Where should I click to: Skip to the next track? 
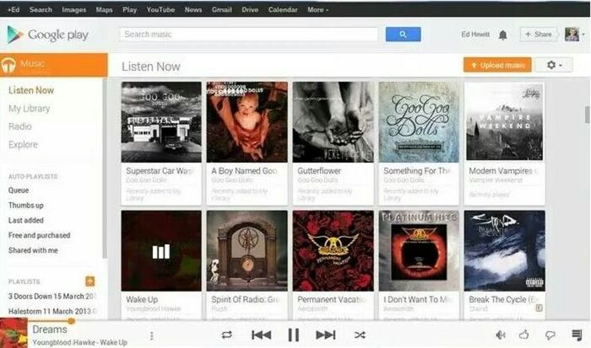click(x=326, y=335)
